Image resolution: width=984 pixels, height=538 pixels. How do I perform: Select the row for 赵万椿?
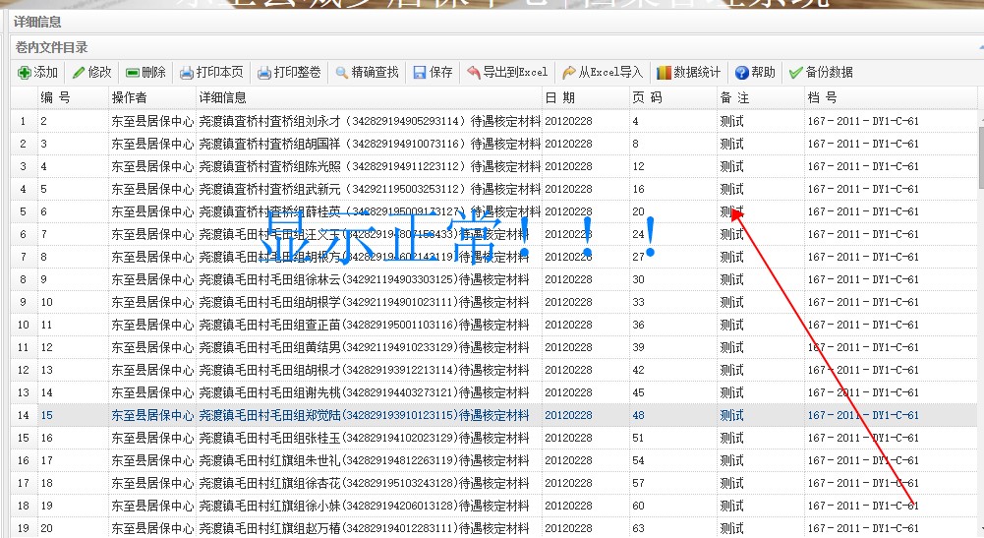click(493, 528)
